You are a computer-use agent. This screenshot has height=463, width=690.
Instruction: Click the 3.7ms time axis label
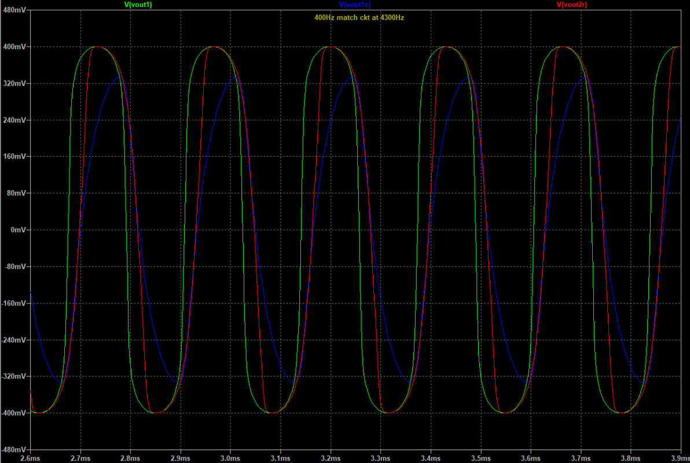[x=581, y=458]
